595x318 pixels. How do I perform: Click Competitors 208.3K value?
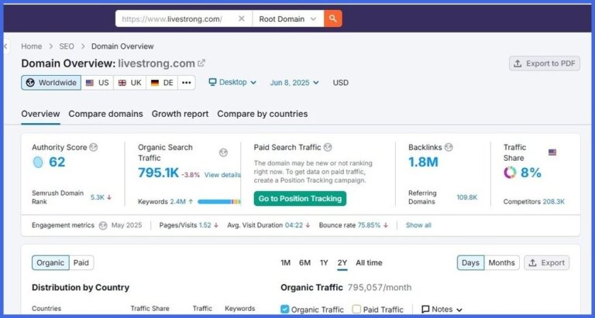[x=554, y=202]
